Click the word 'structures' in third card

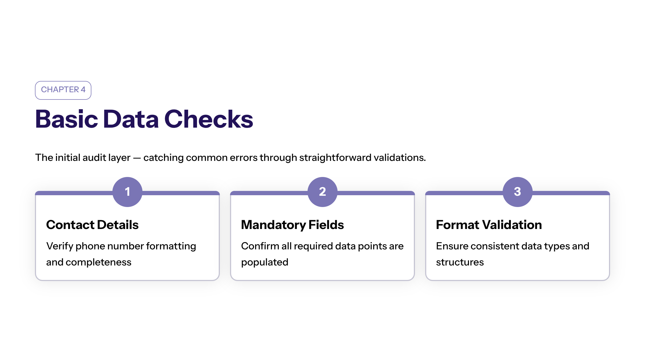coord(460,262)
